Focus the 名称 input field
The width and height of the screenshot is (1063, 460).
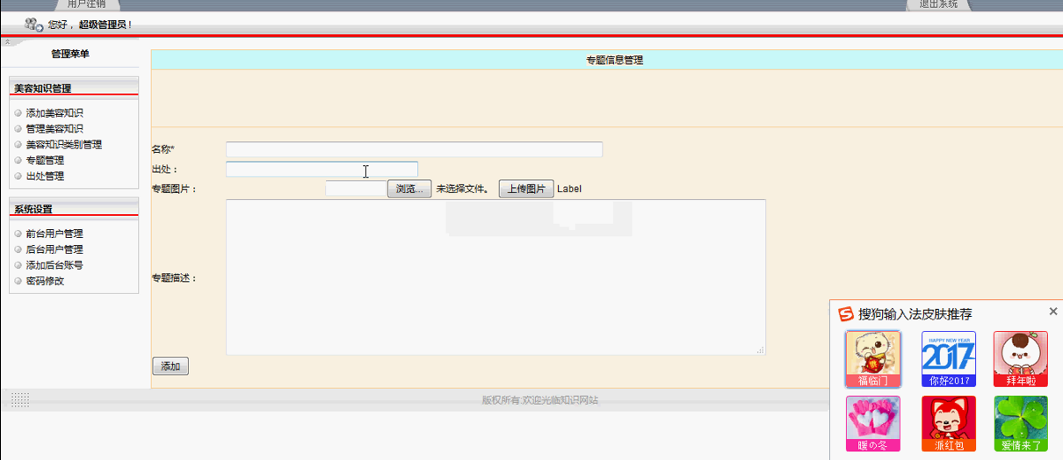coord(414,149)
